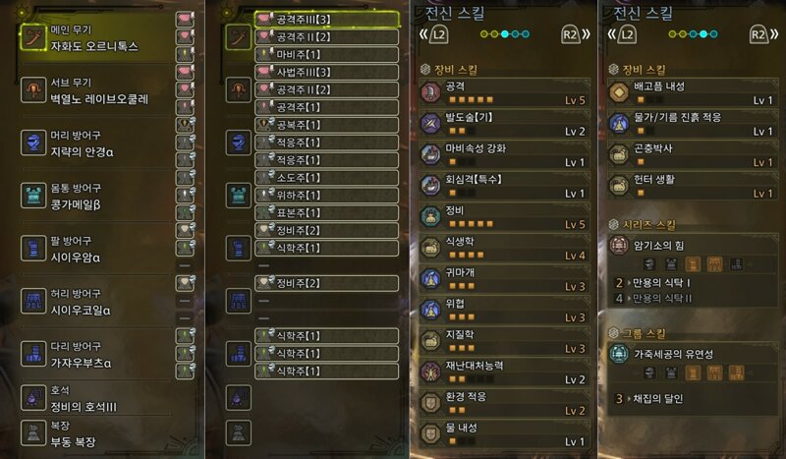786x459 pixels.
Task: Select the 머리 방어구 helmet icon
Action: [x=33, y=143]
